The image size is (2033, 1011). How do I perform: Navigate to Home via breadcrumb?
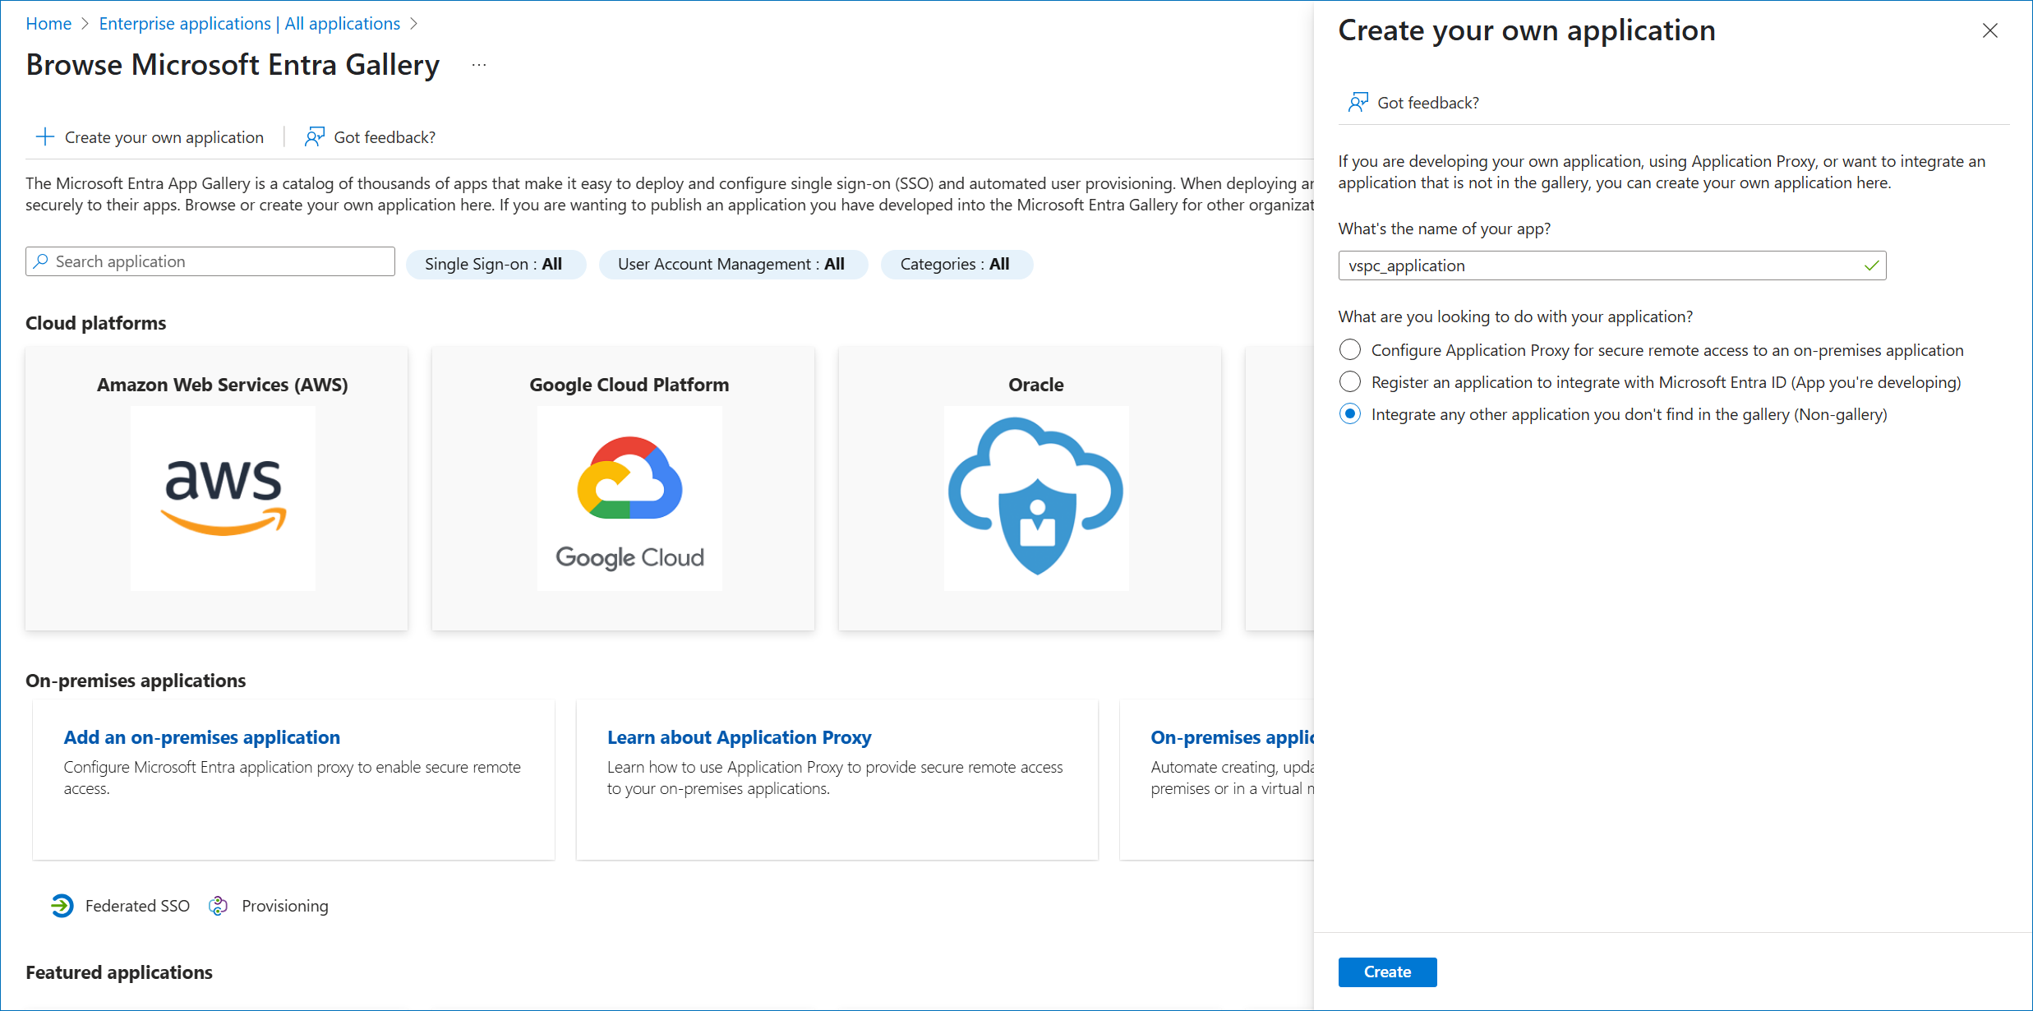tap(48, 23)
